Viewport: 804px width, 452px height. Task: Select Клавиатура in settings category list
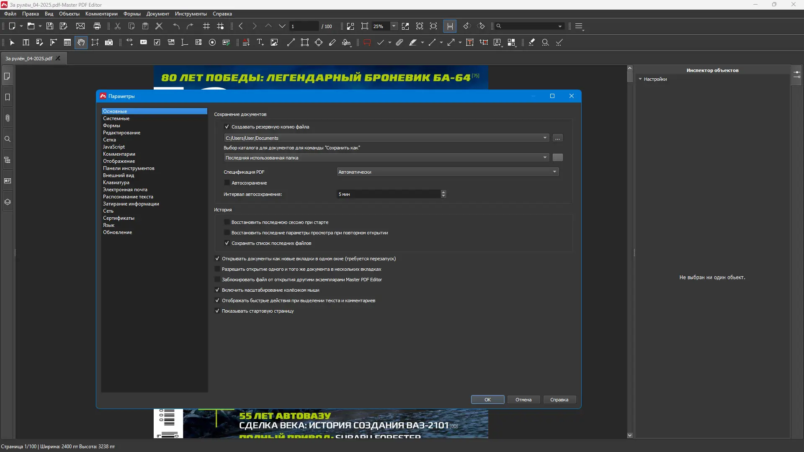point(116,182)
